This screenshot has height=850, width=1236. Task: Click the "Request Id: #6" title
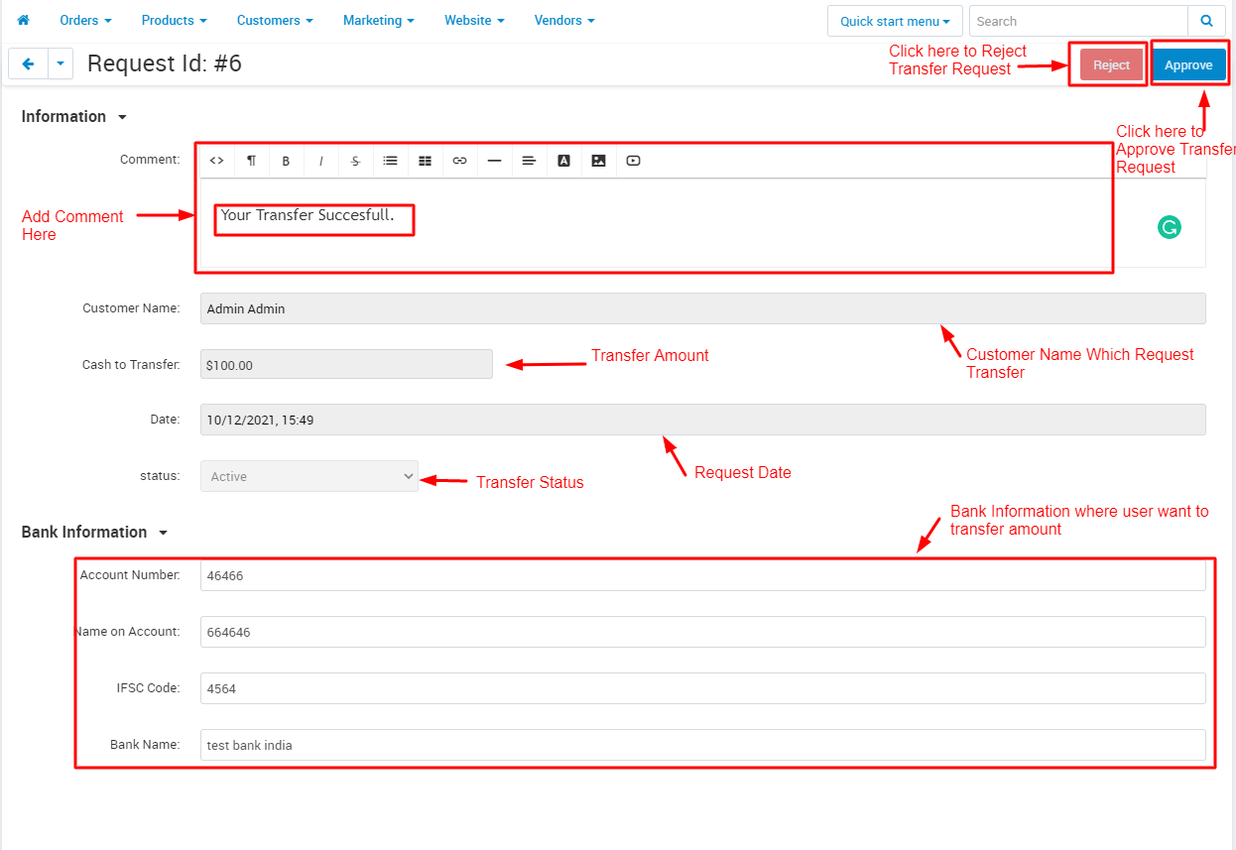pyautogui.click(x=165, y=63)
